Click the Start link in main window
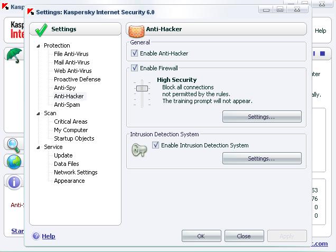 [17, 231]
